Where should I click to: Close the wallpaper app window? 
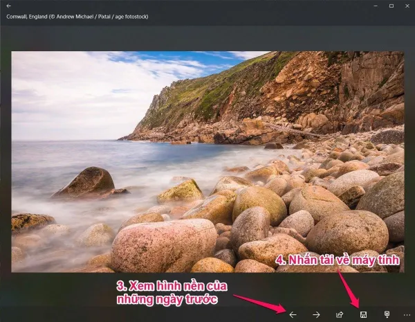407,6
